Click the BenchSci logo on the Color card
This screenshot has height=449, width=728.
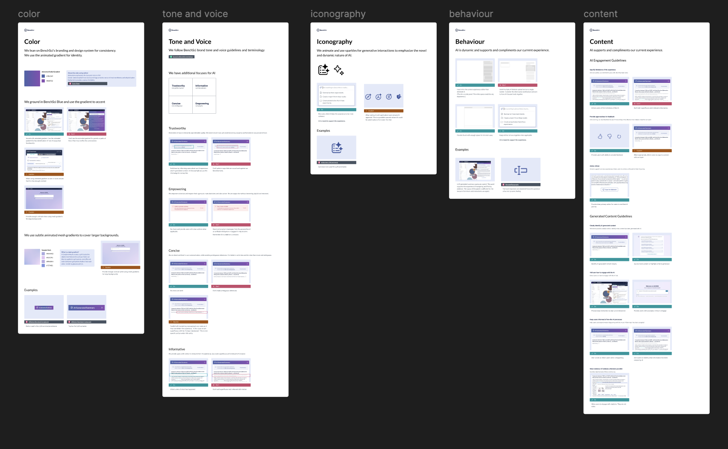pos(29,30)
